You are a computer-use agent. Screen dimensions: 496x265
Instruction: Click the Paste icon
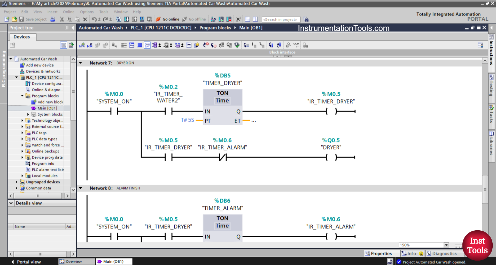tap(77, 19)
